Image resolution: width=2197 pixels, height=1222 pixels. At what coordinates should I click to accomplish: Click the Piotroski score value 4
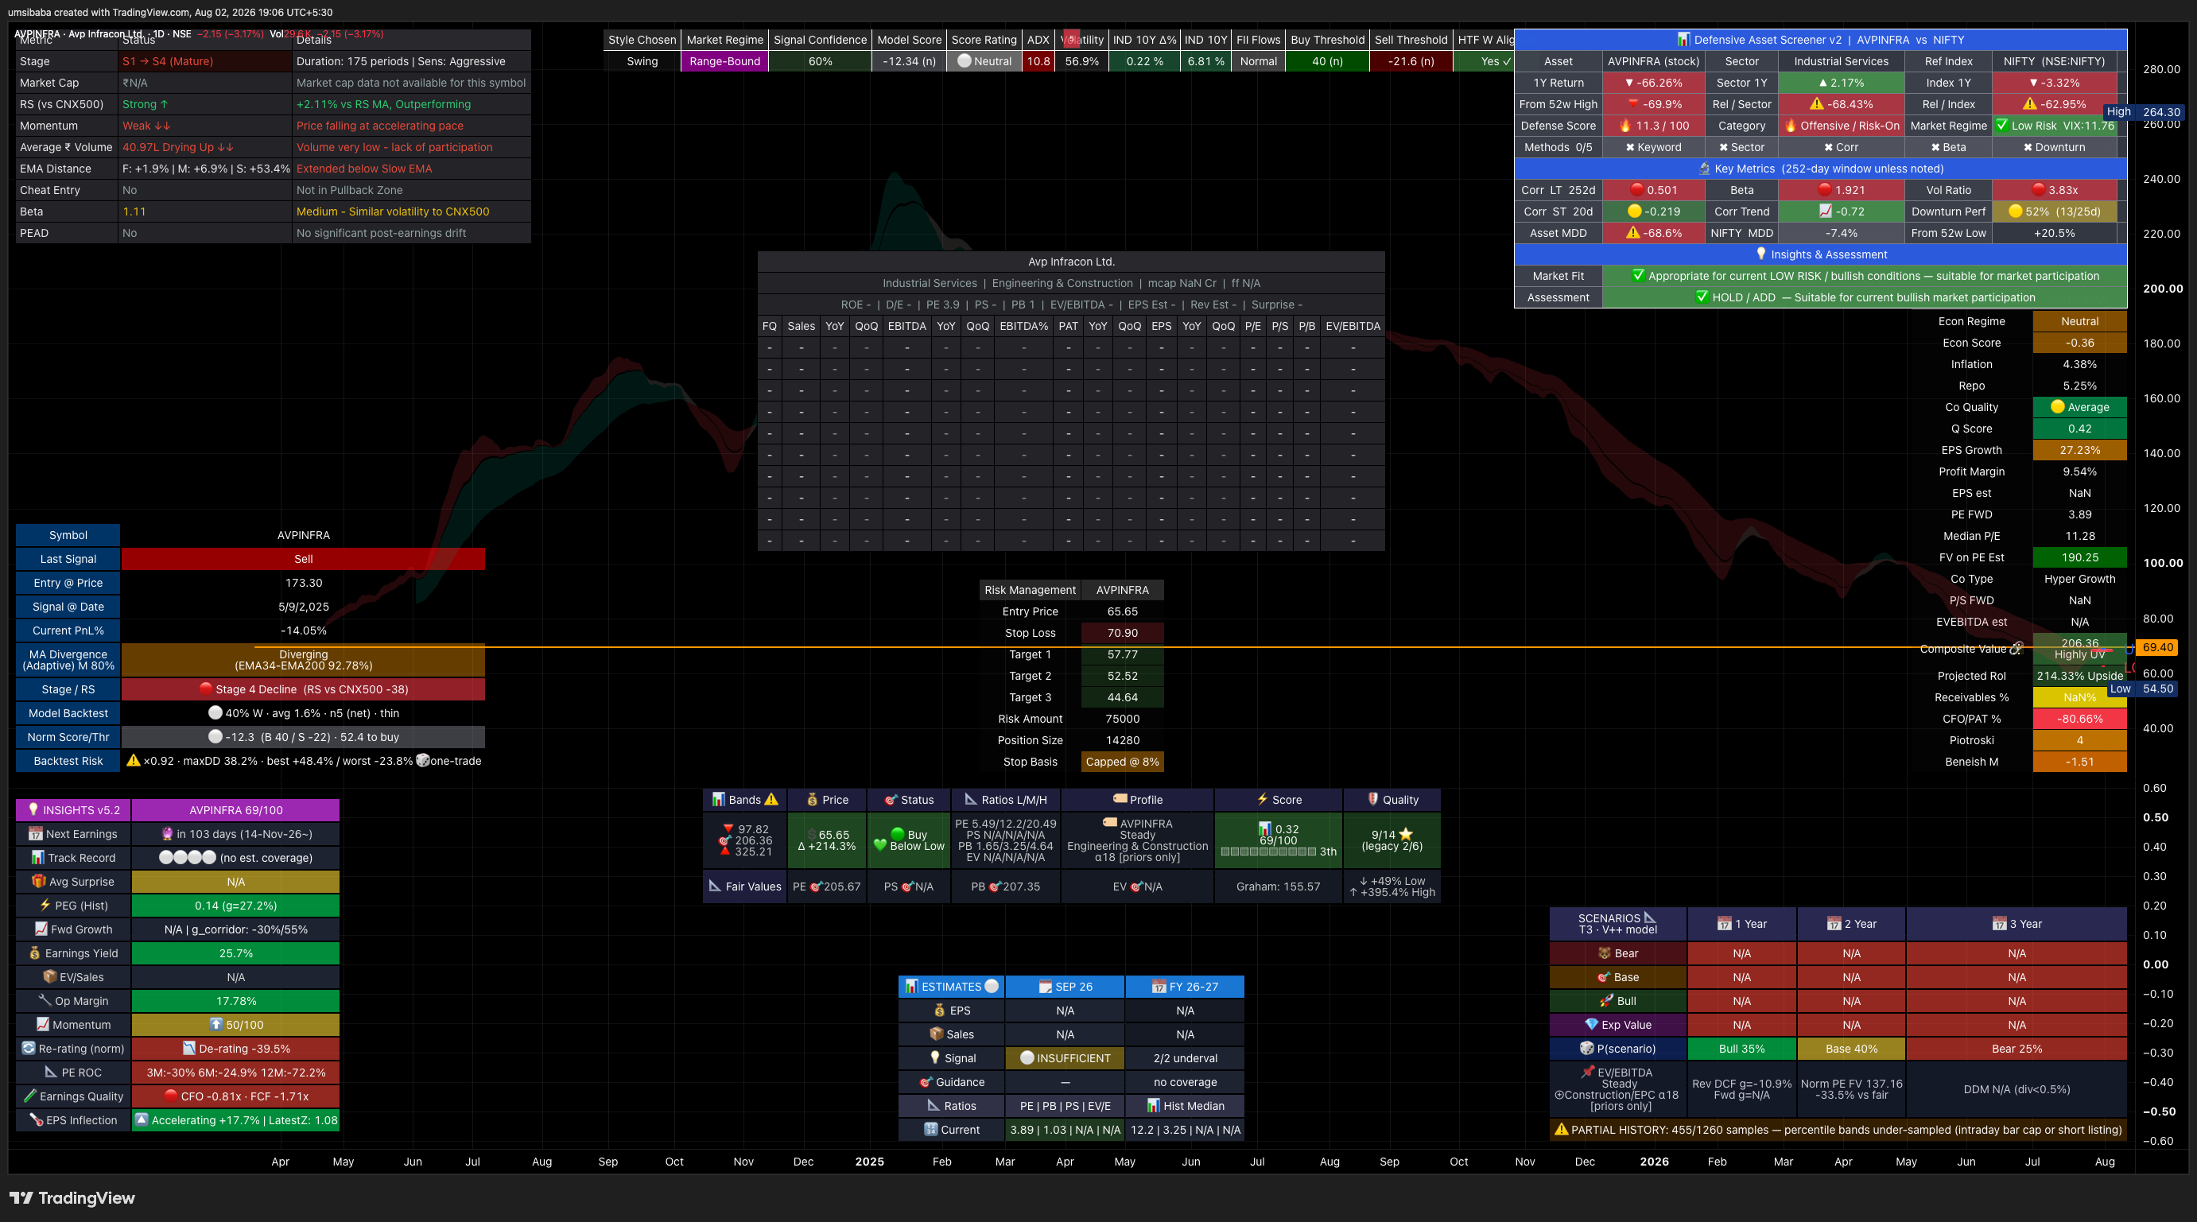[x=2079, y=740]
